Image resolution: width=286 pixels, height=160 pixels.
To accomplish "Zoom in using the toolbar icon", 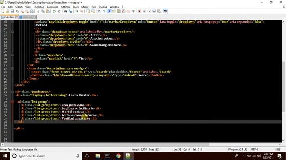I will coord(77,11).
